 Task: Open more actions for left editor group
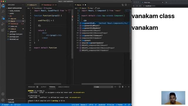70,5
